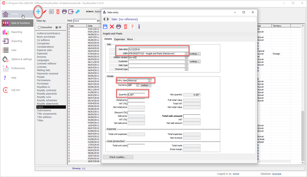This screenshot has height=177, width=307.
Task: Click in the Total sale amount field
Action: [192, 116]
